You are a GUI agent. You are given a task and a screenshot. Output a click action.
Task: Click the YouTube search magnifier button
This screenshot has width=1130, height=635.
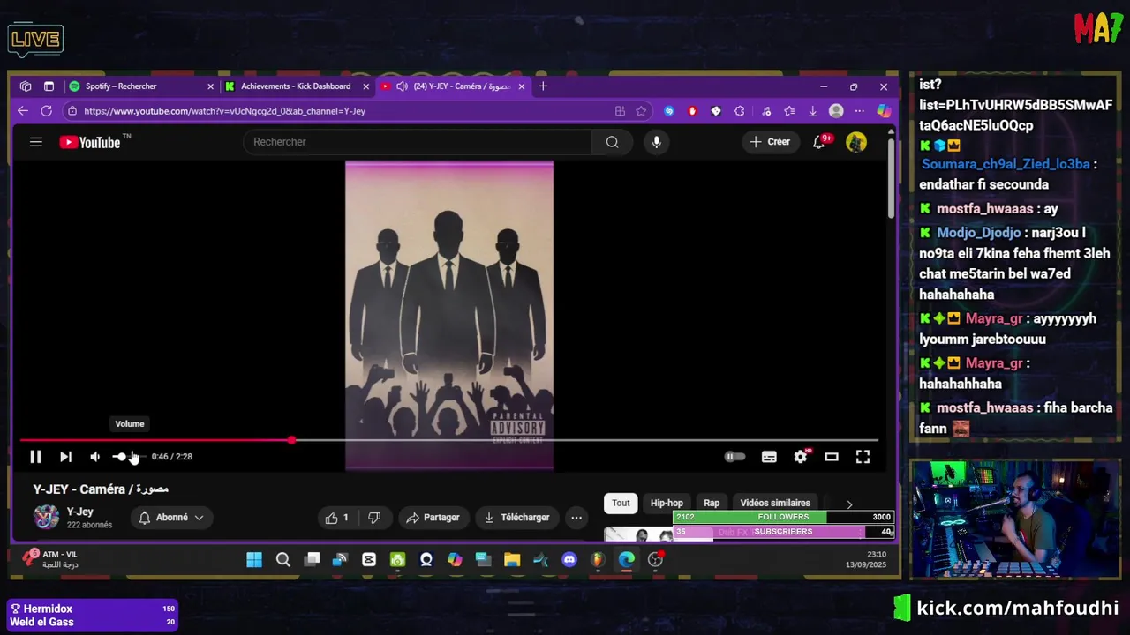click(x=612, y=142)
